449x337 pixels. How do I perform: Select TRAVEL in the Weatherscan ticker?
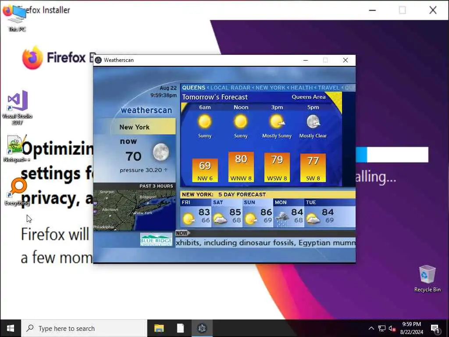[x=328, y=88]
